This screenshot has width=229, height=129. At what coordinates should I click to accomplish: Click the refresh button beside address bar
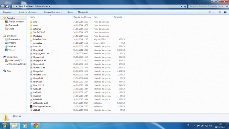tap(185, 6)
